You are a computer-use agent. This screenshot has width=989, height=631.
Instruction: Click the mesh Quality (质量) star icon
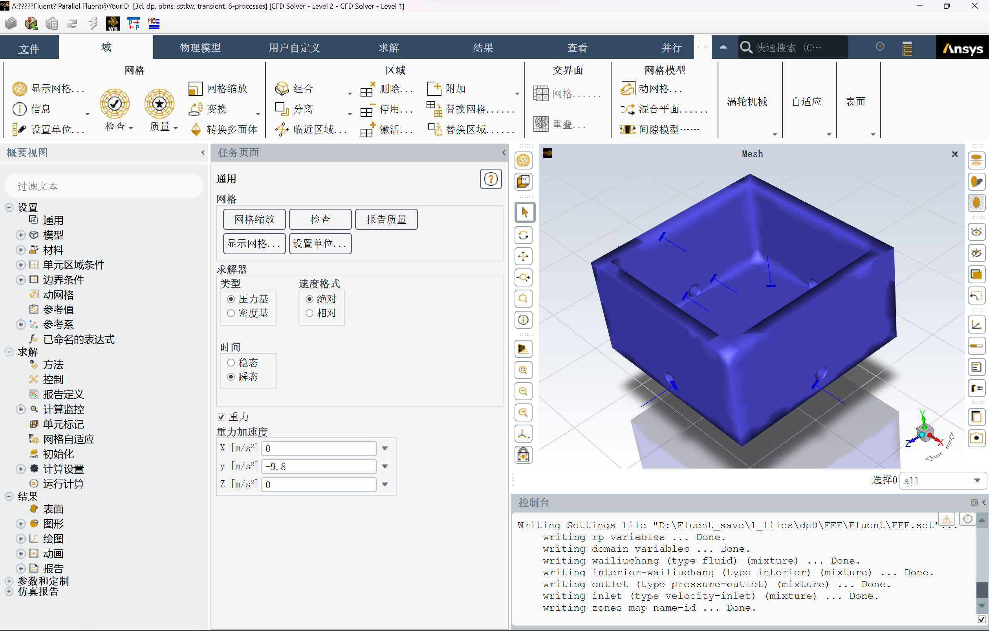[x=159, y=103]
